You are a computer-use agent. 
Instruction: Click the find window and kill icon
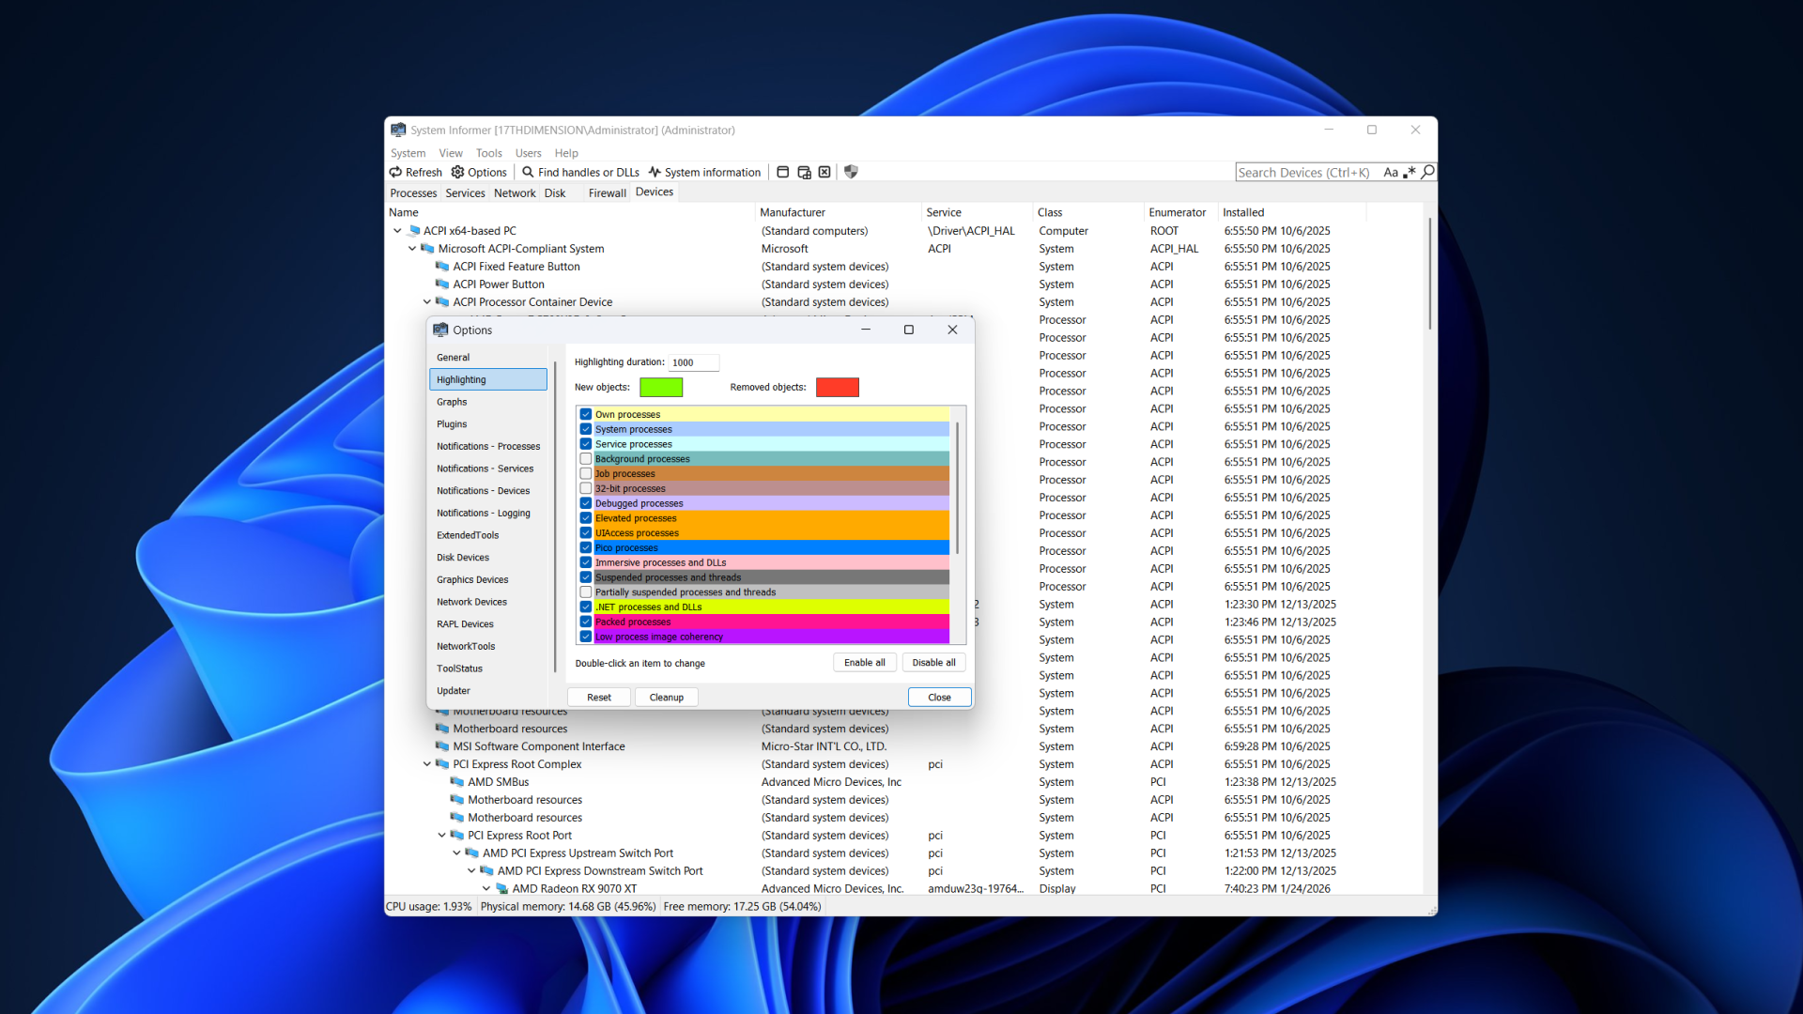coord(824,172)
